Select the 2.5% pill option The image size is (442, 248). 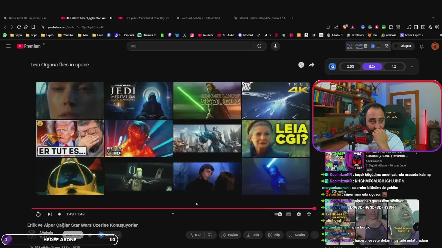click(x=350, y=66)
